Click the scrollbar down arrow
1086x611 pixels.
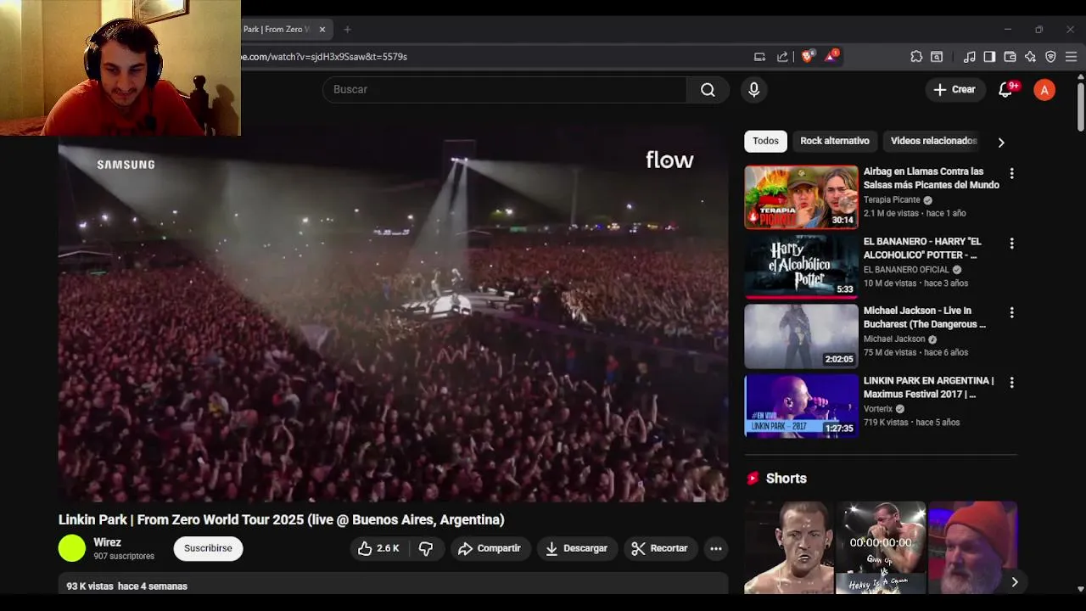point(1080,589)
